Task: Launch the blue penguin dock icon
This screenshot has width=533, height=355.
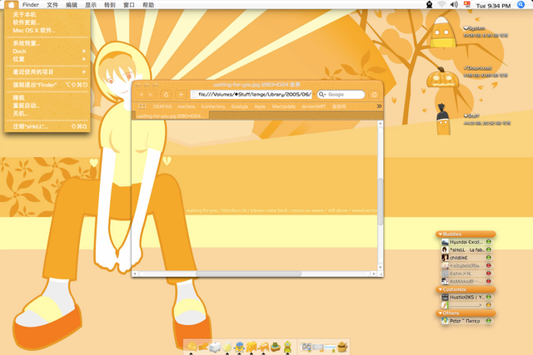Action: point(239,347)
